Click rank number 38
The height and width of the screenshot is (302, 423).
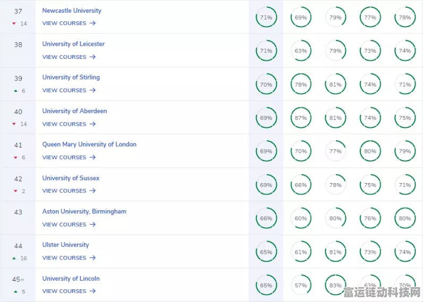18,45
